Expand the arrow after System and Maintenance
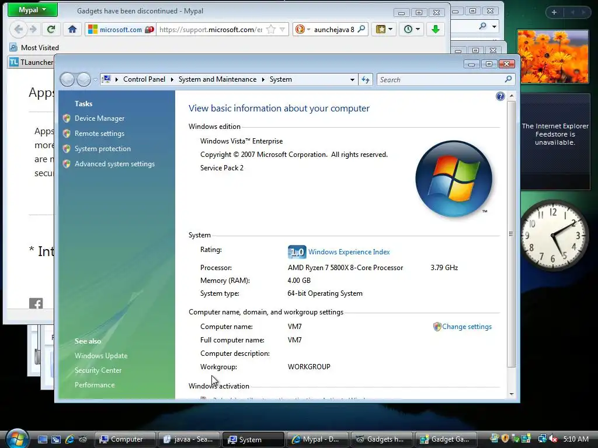The height and width of the screenshot is (448, 598). pos(263,79)
